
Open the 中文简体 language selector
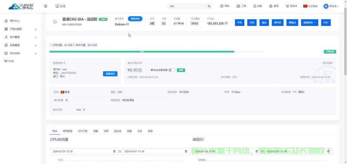[310, 6]
